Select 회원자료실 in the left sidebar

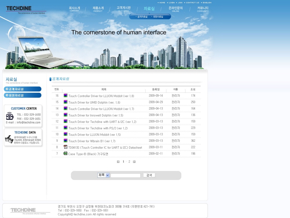tap(23, 95)
